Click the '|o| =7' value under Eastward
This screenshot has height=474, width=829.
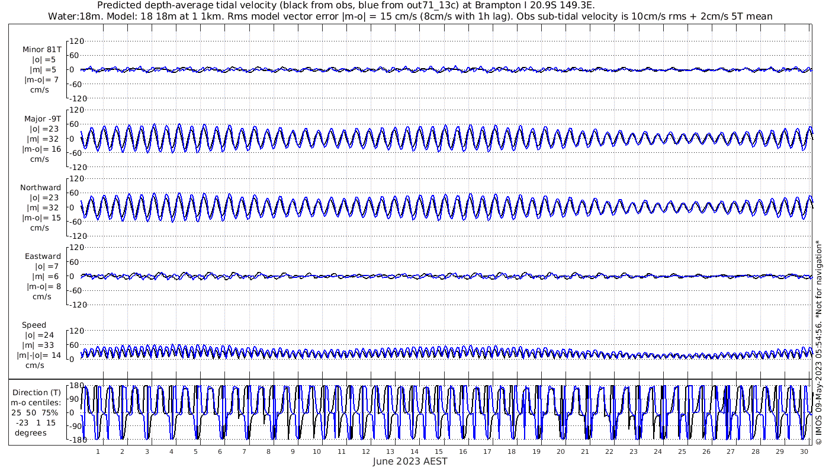(x=48, y=266)
